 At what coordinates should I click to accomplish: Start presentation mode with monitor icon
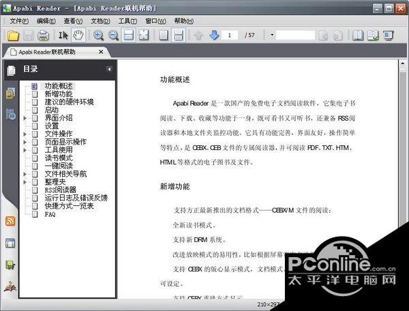click(x=388, y=35)
